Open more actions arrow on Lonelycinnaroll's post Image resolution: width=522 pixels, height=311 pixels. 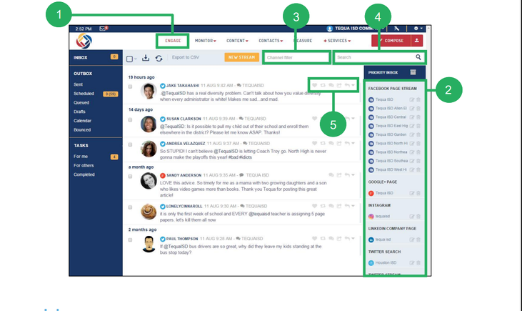(353, 206)
